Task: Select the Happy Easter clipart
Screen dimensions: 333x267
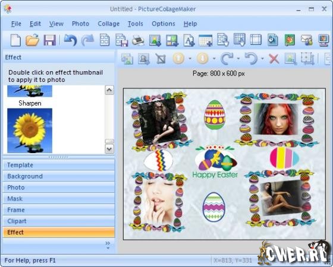Action: pyautogui.click(x=215, y=162)
